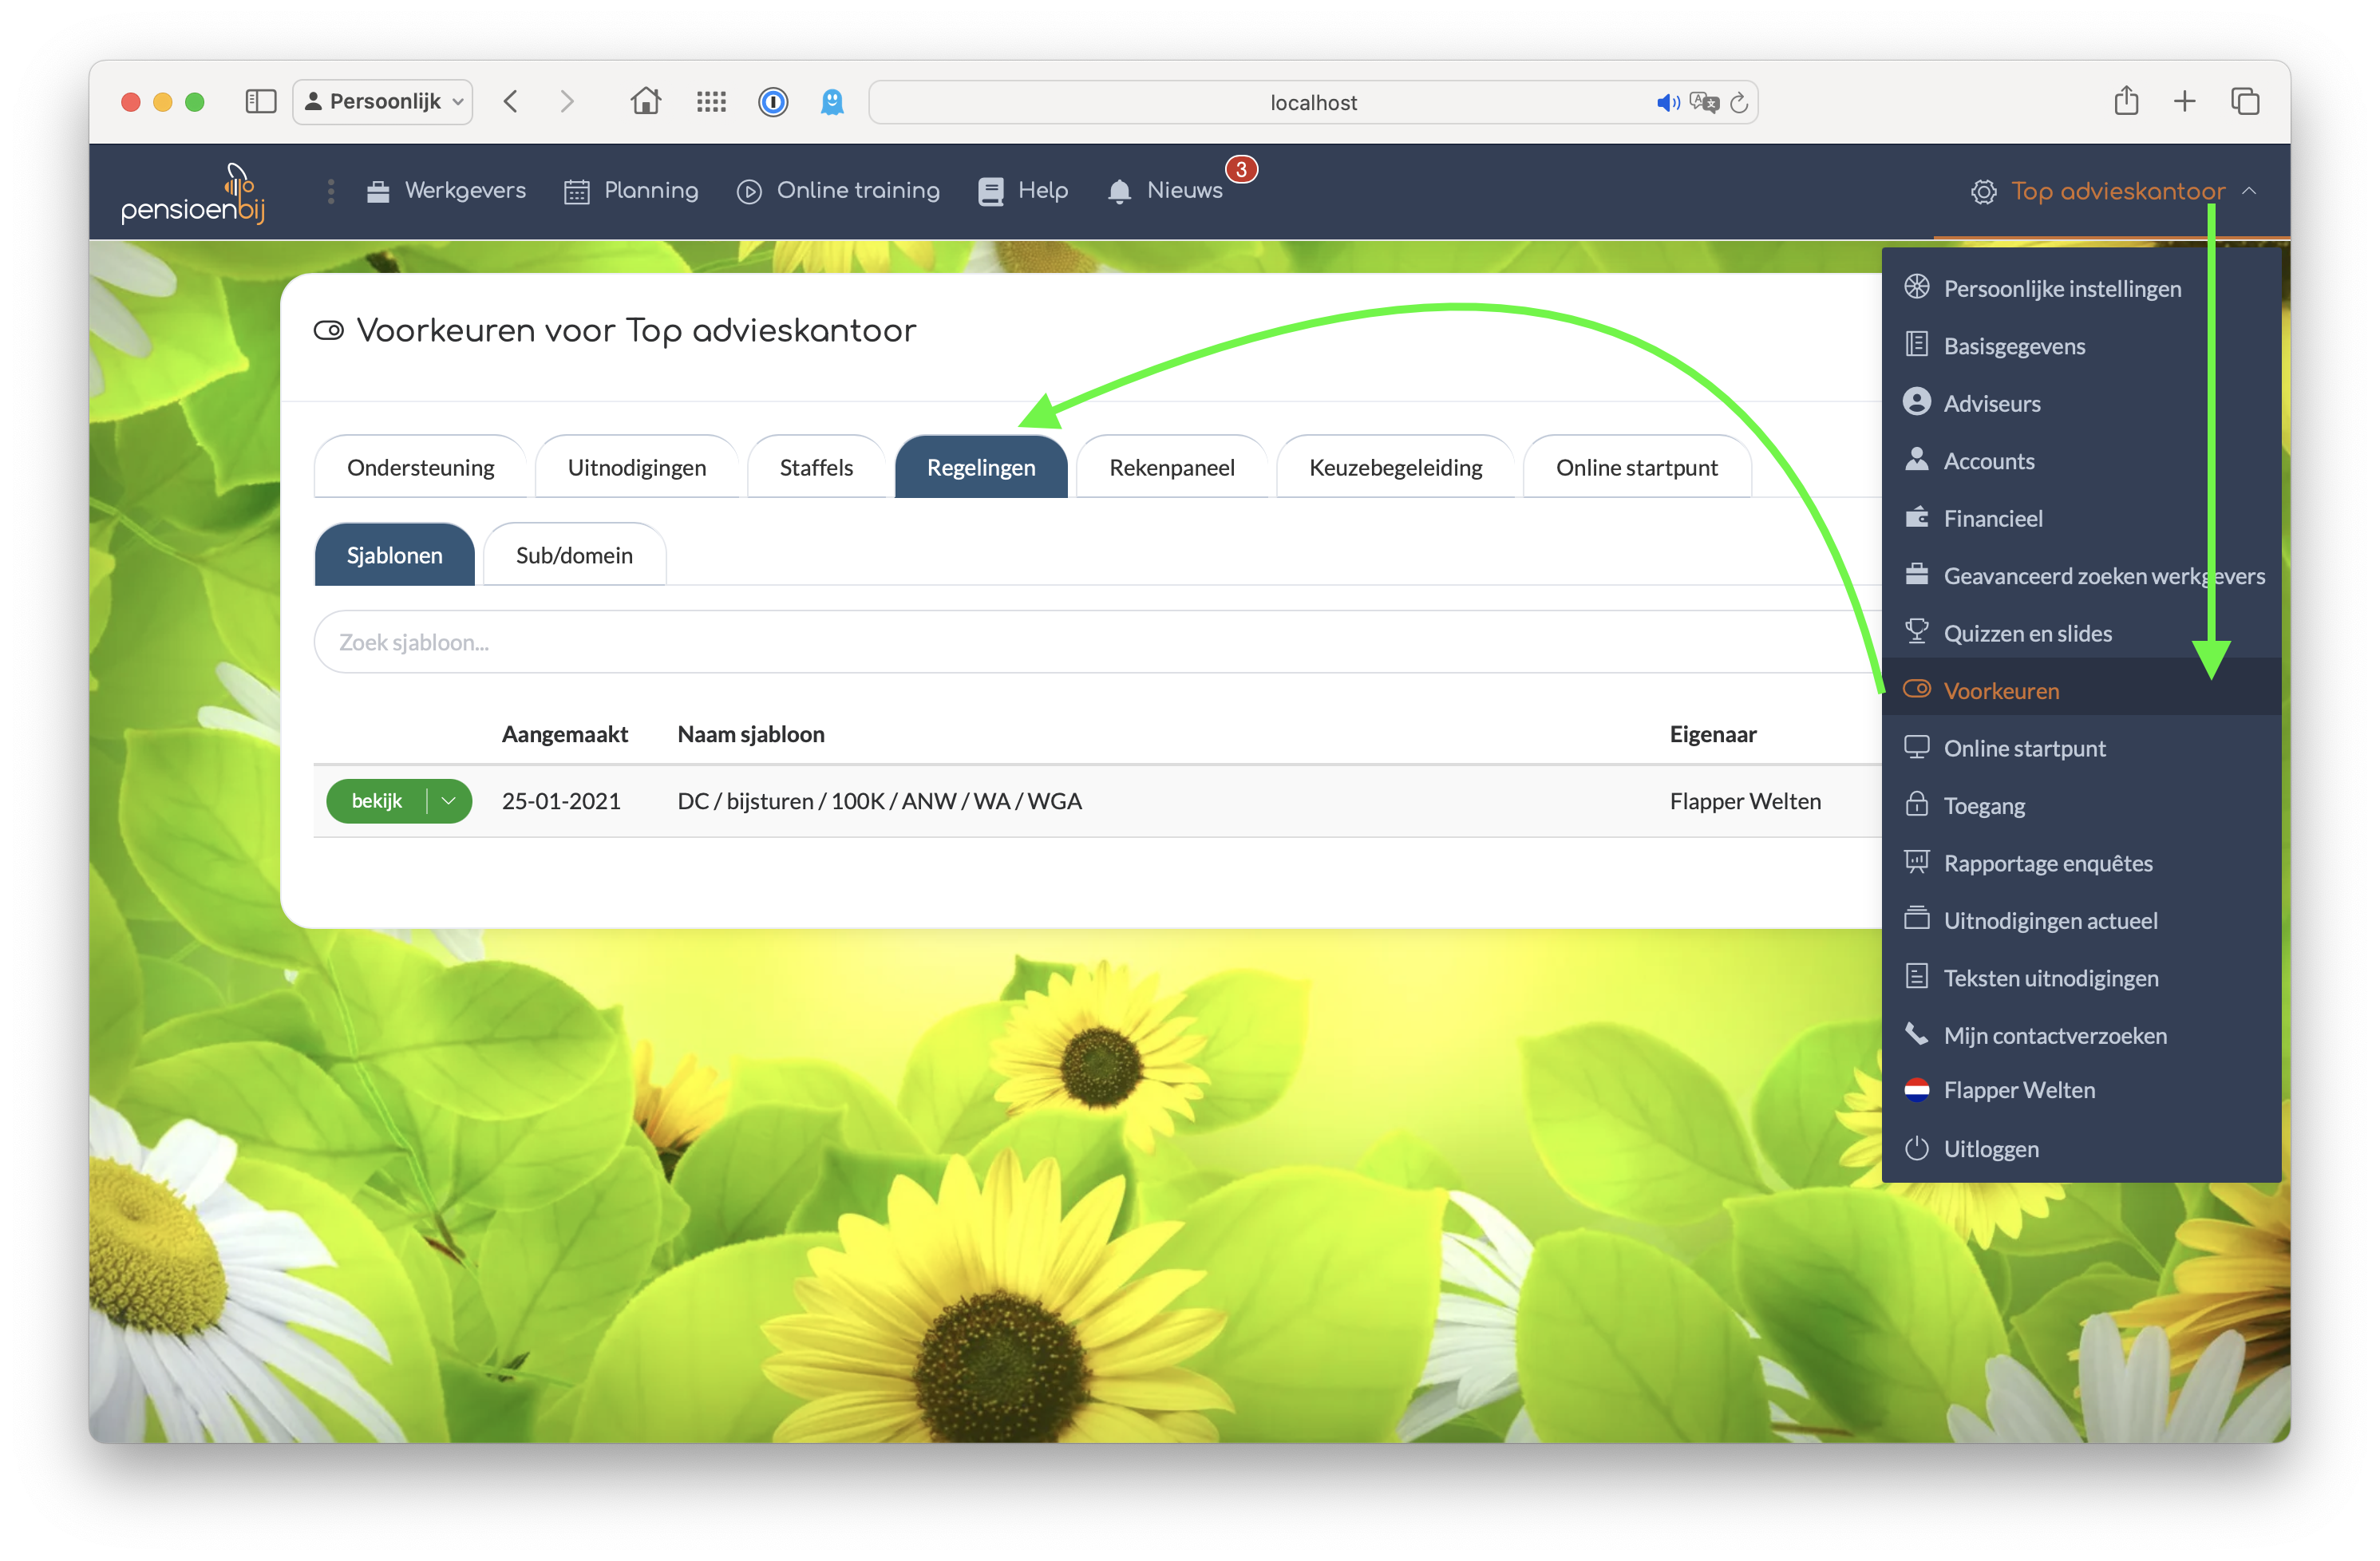This screenshot has height=1561, width=2380.
Task: Switch to the Keuzebegeleiding tab
Action: pos(1395,467)
